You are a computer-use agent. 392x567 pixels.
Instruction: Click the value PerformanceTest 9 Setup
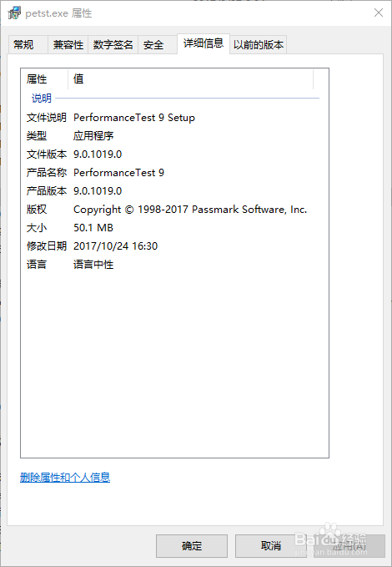click(134, 118)
